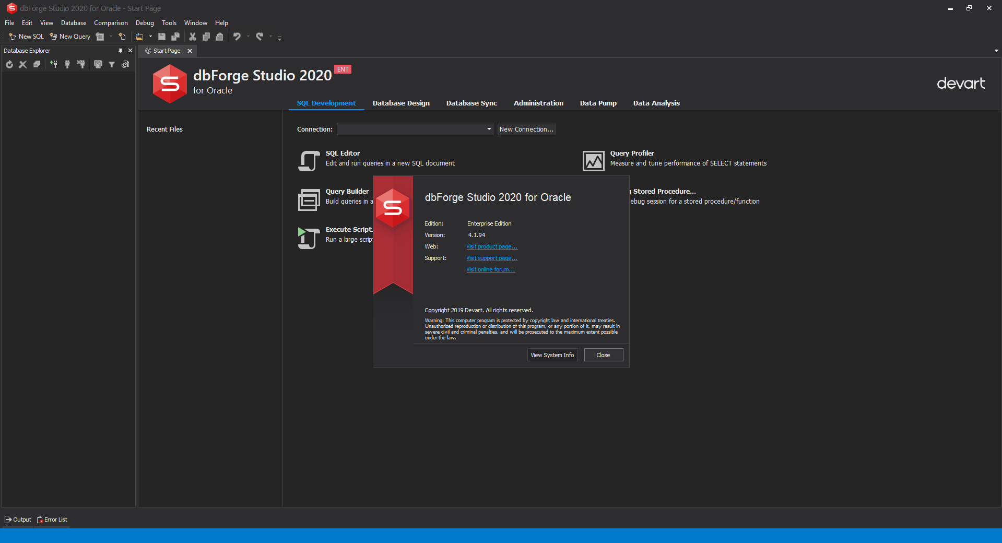The width and height of the screenshot is (1002, 543).
Task: Switch to the Administration tab
Action: tap(538, 103)
